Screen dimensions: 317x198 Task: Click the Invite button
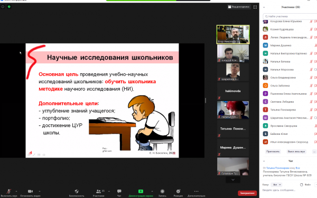point(273,152)
